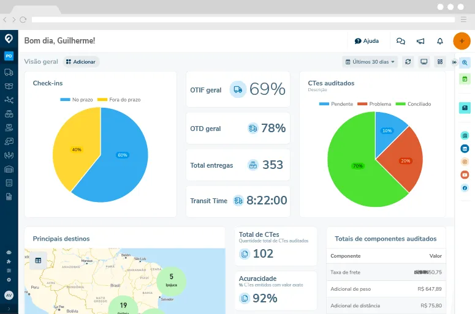Refresh the dashboard data
The width and height of the screenshot is (475, 314).
coord(408,62)
